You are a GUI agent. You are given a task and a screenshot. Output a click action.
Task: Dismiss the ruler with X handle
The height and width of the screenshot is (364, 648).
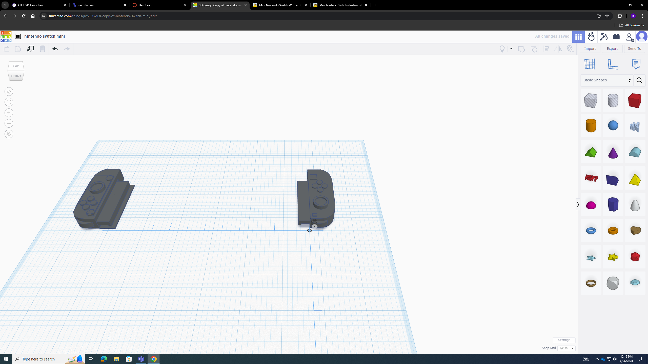(x=314, y=226)
